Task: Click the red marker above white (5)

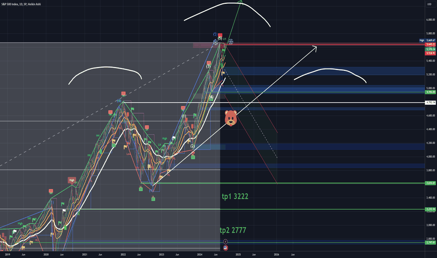Action: click(220, 35)
